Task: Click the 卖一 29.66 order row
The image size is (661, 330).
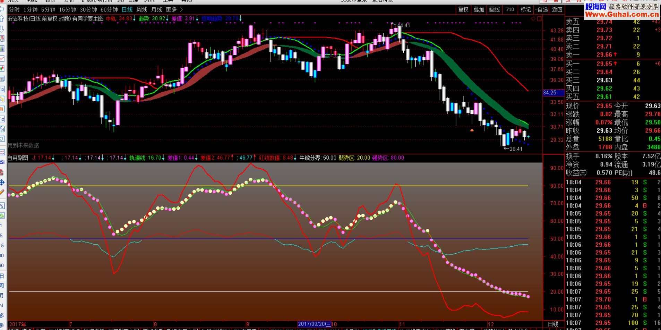Action: [x=613, y=54]
